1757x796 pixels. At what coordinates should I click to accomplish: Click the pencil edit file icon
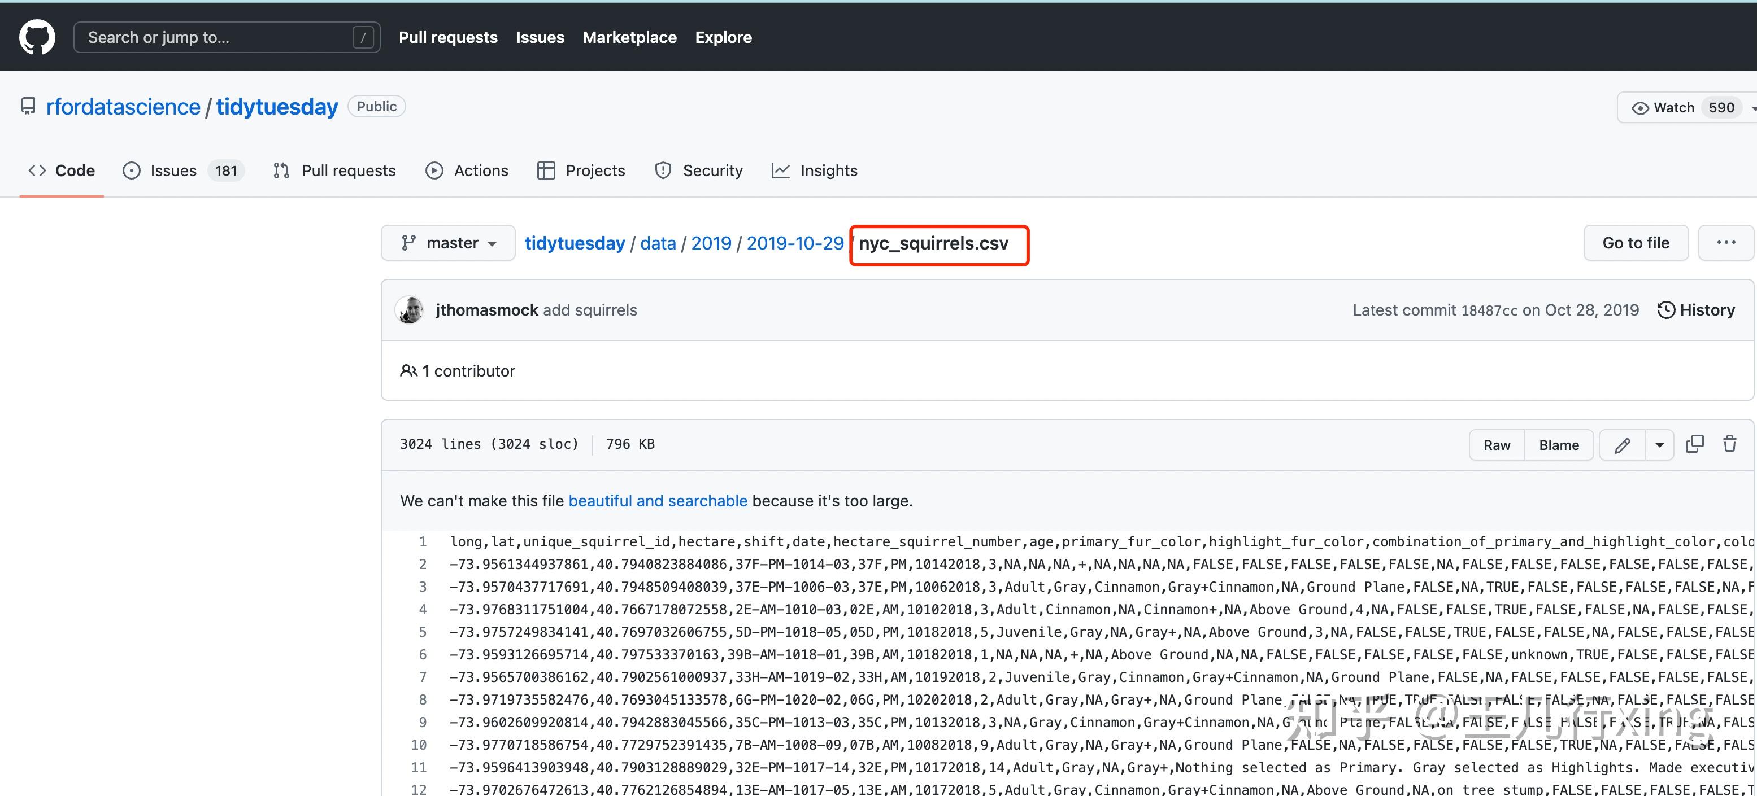pyautogui.click(x=1622, y=445)
